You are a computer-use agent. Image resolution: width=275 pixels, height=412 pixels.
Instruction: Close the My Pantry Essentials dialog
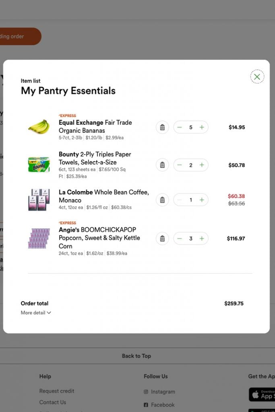tap(257, 76)
